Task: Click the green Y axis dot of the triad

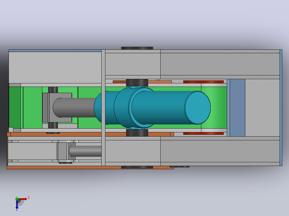Action: [x=17, y=199]
